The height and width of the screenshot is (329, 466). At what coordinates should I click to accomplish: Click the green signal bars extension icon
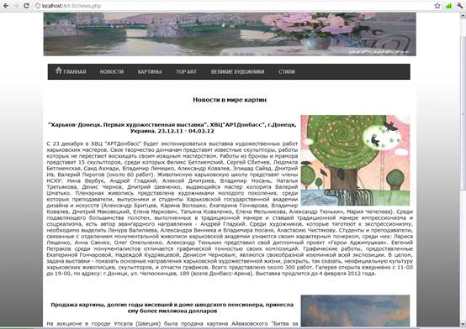448,6
